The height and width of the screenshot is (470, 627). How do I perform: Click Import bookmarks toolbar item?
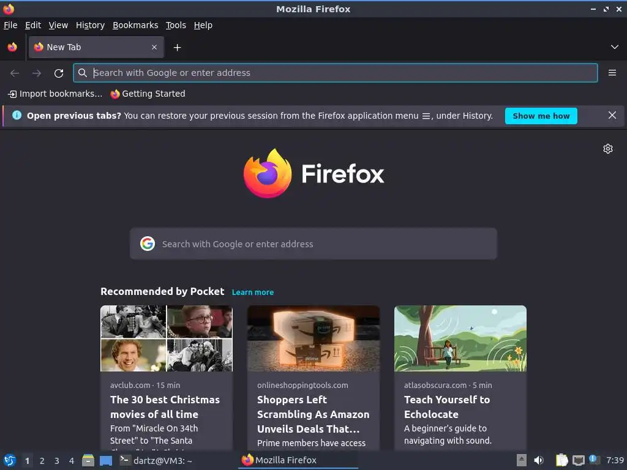click(x=55, y=94)
